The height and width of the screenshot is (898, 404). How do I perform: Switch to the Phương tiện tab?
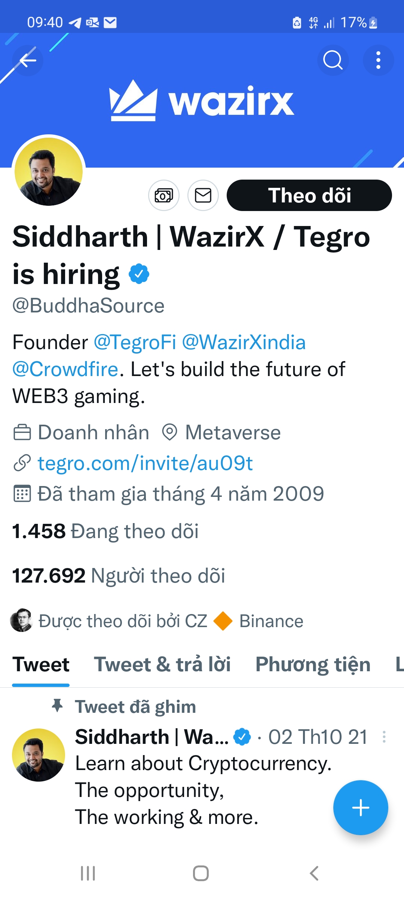[313, 665]
